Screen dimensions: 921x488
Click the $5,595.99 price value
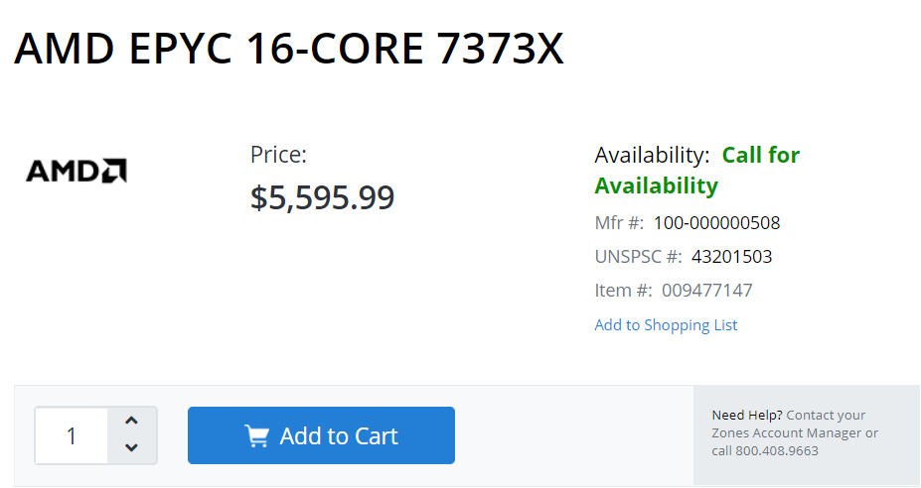click(x=323, y=197)
